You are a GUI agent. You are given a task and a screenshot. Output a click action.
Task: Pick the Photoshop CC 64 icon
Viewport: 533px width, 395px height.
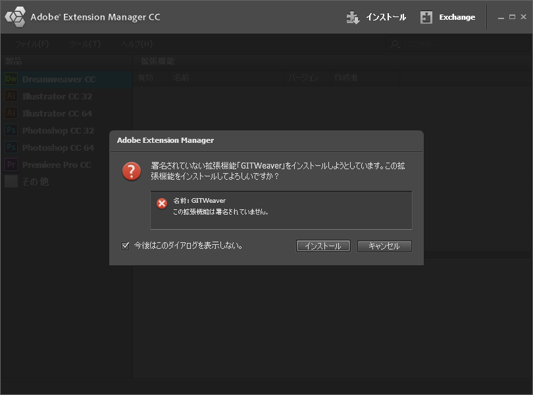click(x=11, y=147)
